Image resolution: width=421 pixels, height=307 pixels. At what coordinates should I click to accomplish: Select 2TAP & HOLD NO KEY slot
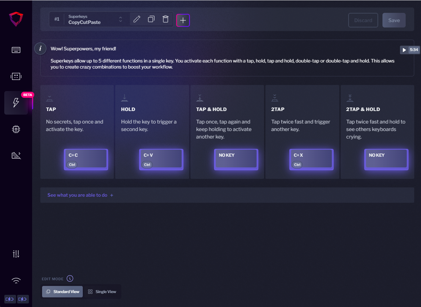click(386, 160)
